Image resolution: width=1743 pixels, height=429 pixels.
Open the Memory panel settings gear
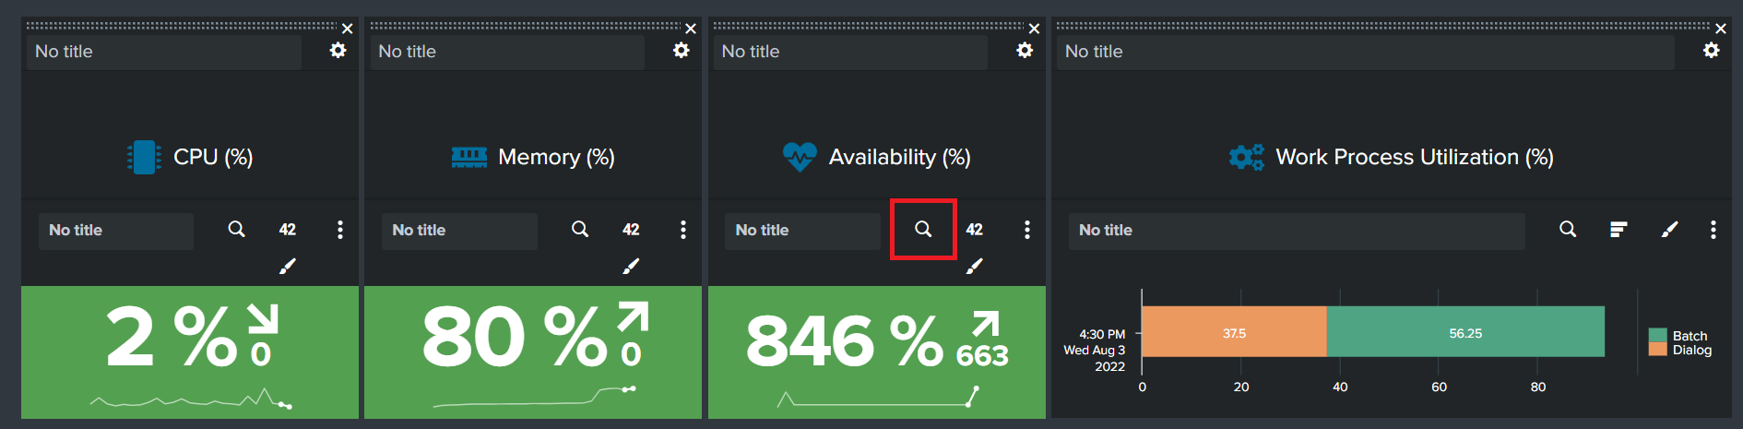pyautogui.click(x=682, y=51)
